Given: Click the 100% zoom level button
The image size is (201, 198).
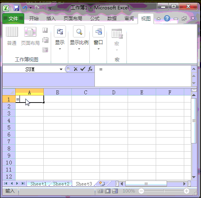Looking at the screenshot, I should [x=129, y=191].
